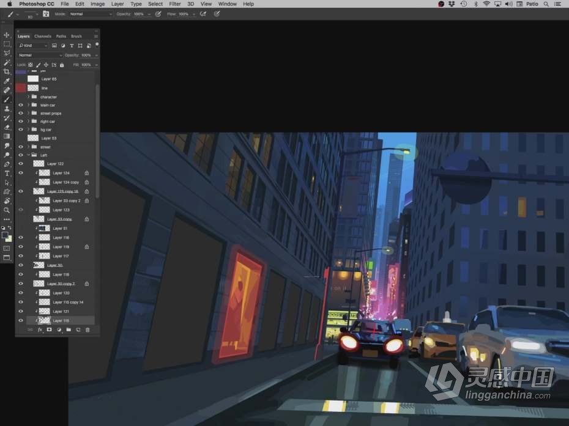This screenshot has height=426, width=569.
Task: Open macOS Spotlight search
Action: 546,4
